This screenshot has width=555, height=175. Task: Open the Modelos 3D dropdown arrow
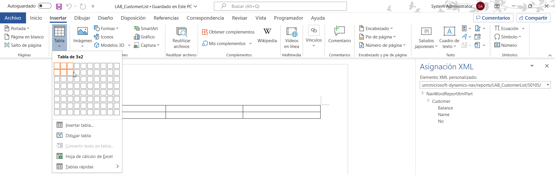tap(129, 45)
